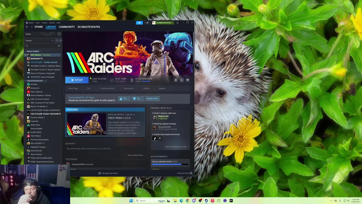Open notifications bell icon

coord(147,23)
